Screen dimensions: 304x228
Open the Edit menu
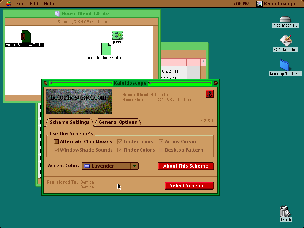(34, 4)
